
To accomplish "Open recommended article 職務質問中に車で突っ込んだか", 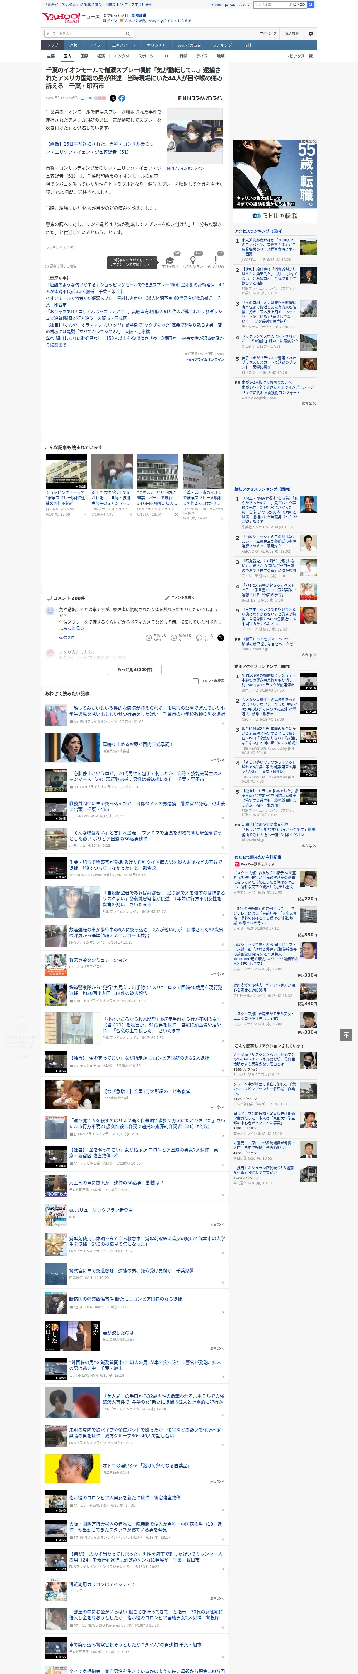I will 147,807.
